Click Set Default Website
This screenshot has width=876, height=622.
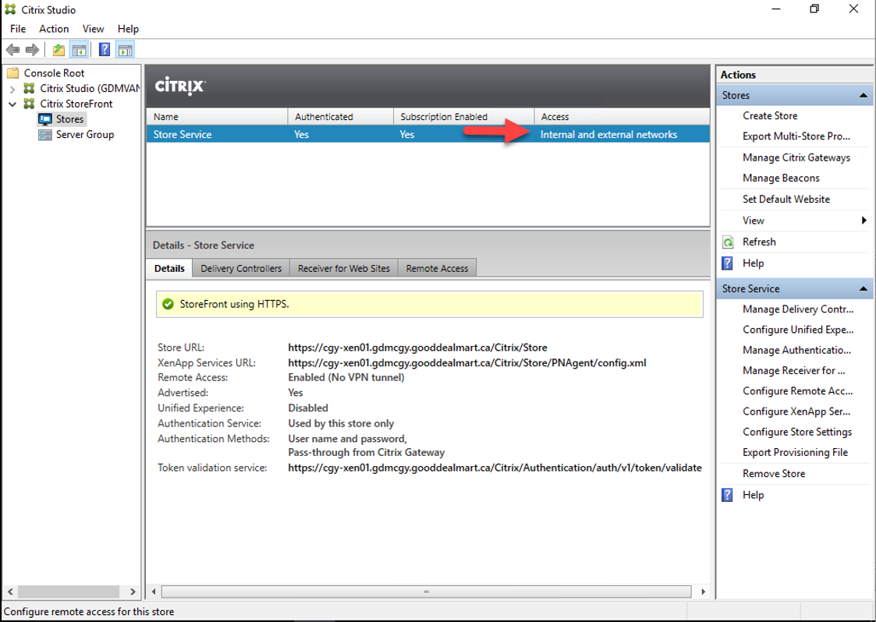[x=786, y=200]
